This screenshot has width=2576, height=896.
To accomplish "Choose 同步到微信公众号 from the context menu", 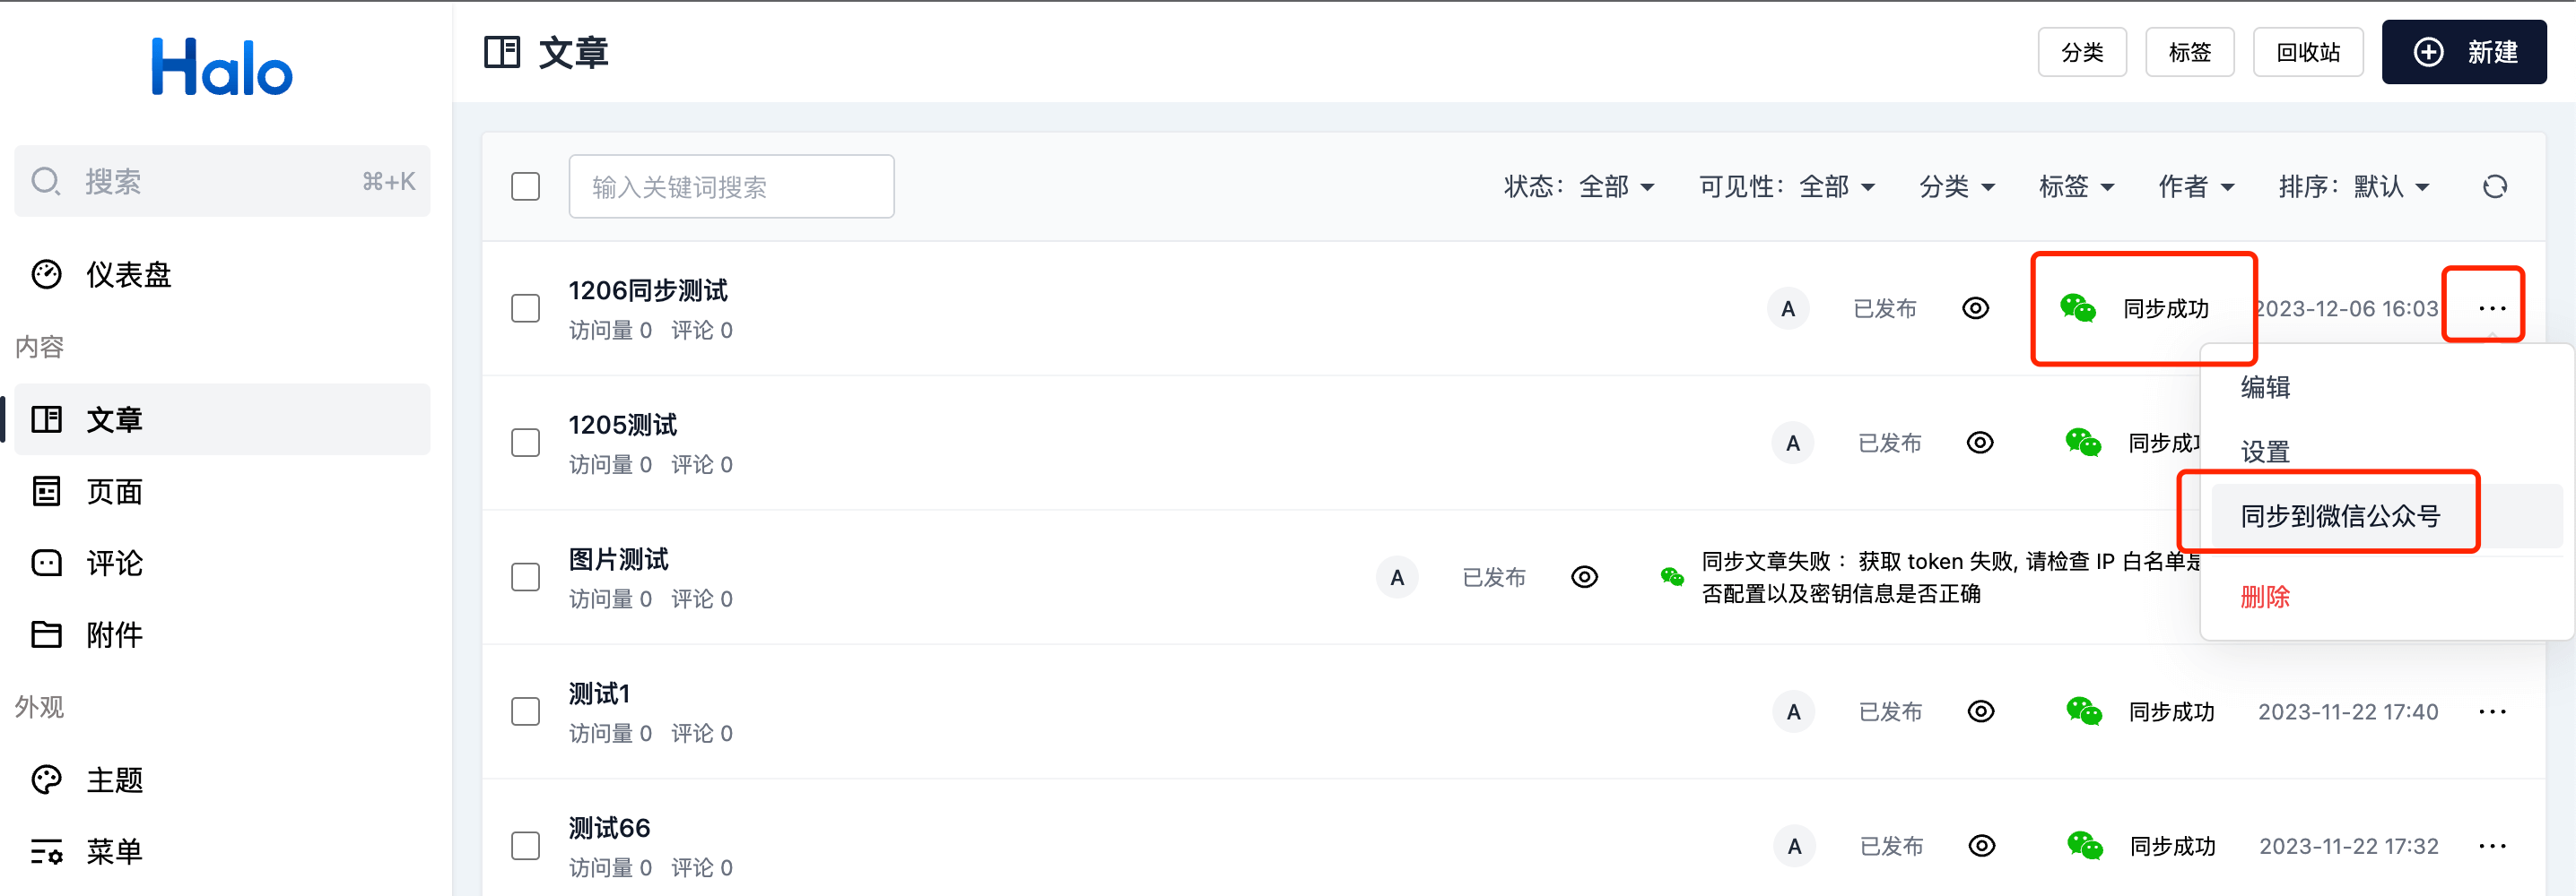I will point(2339,515).
